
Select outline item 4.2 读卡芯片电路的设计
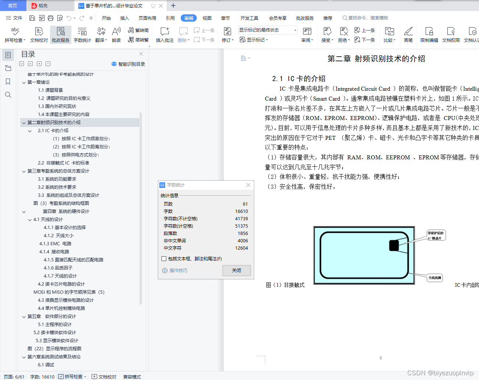click(61, 284)
